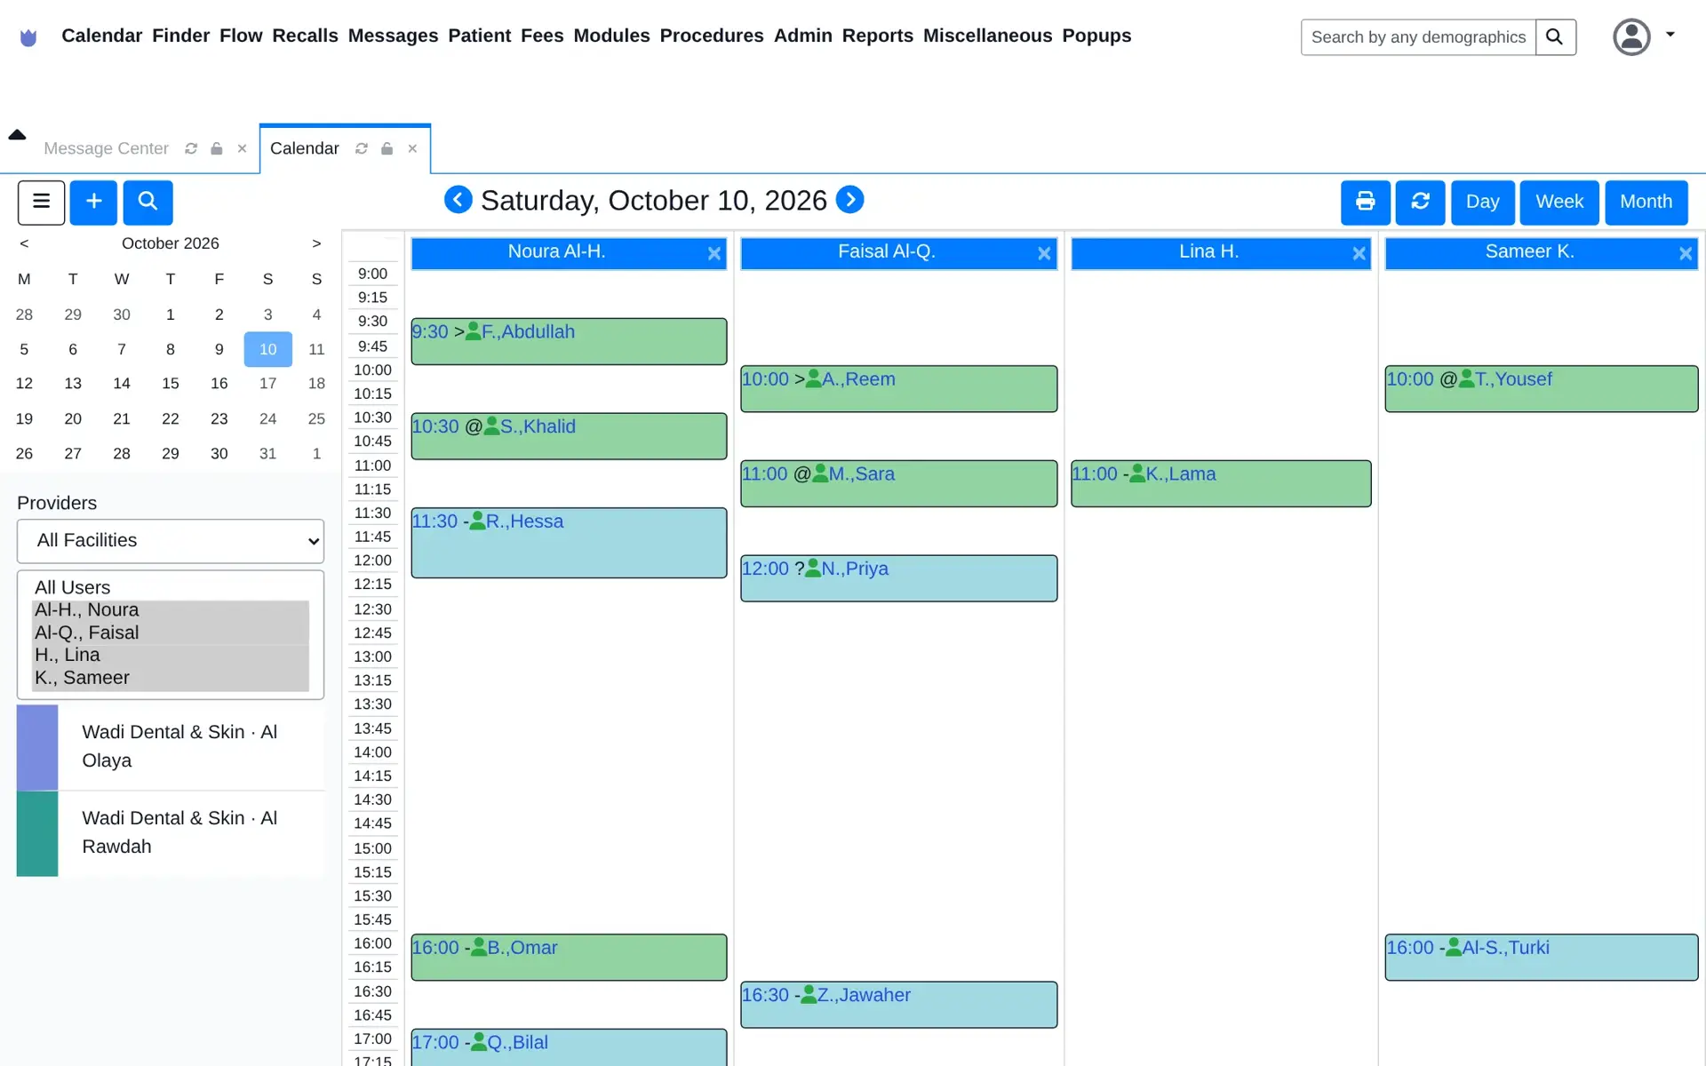Image resolution: width=1706 pixels, height=1066 pixels.
Task: Select October 17 in mini calendar
Action: click(x=267, y=384)
